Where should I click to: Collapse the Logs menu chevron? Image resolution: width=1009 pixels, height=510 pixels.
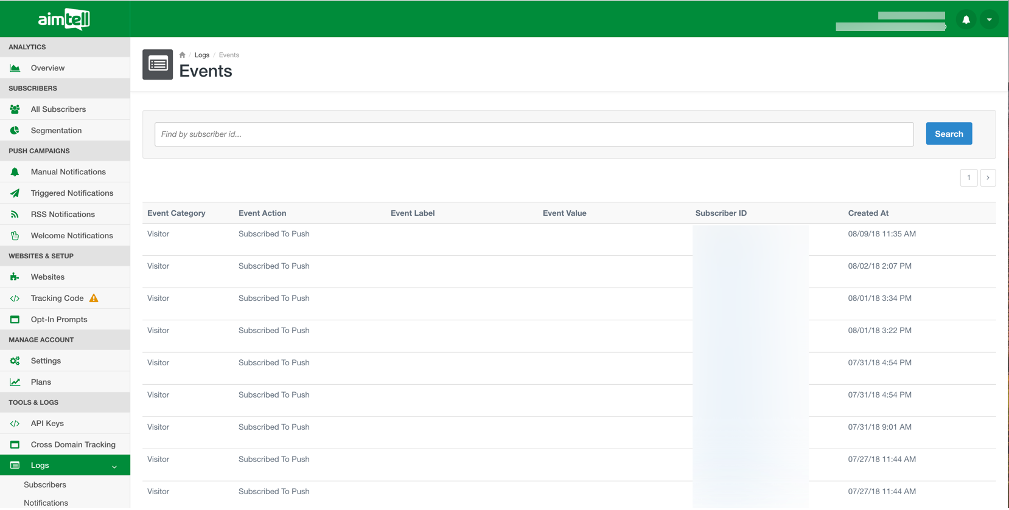(114, 466)
